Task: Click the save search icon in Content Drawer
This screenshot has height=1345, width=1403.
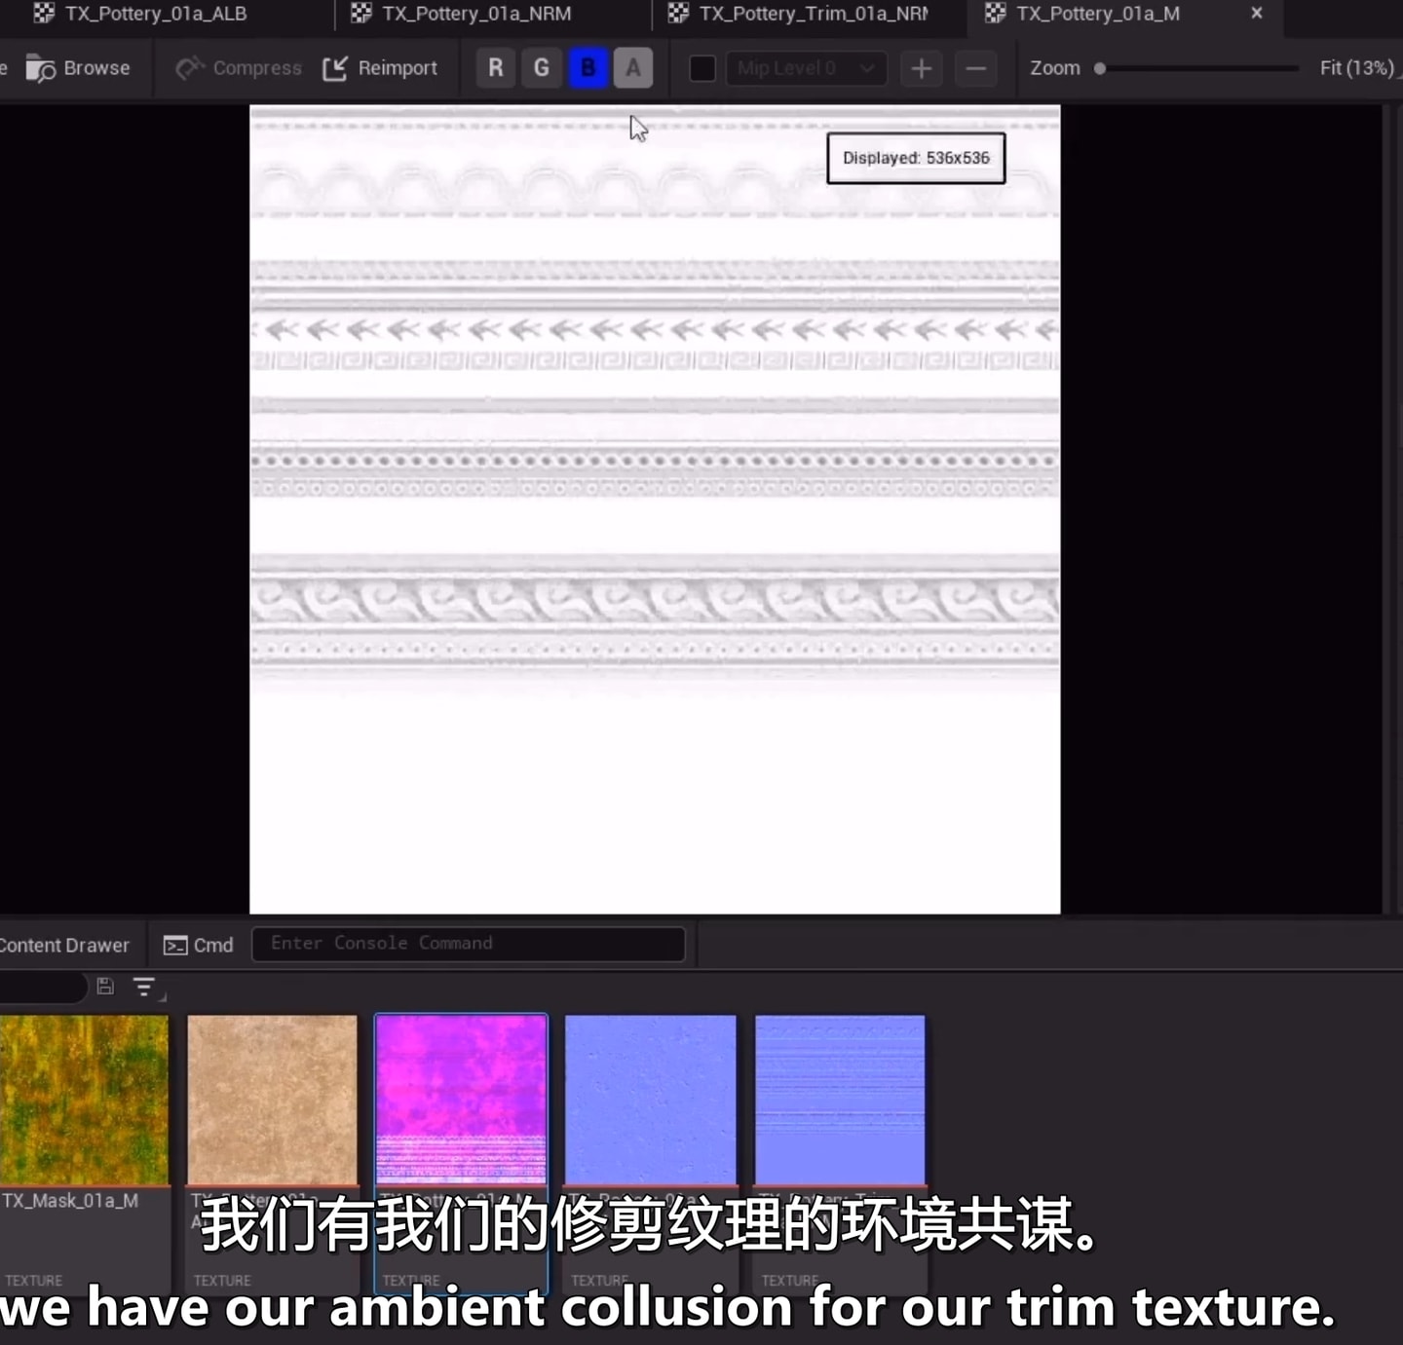Action: pos(105,987)
